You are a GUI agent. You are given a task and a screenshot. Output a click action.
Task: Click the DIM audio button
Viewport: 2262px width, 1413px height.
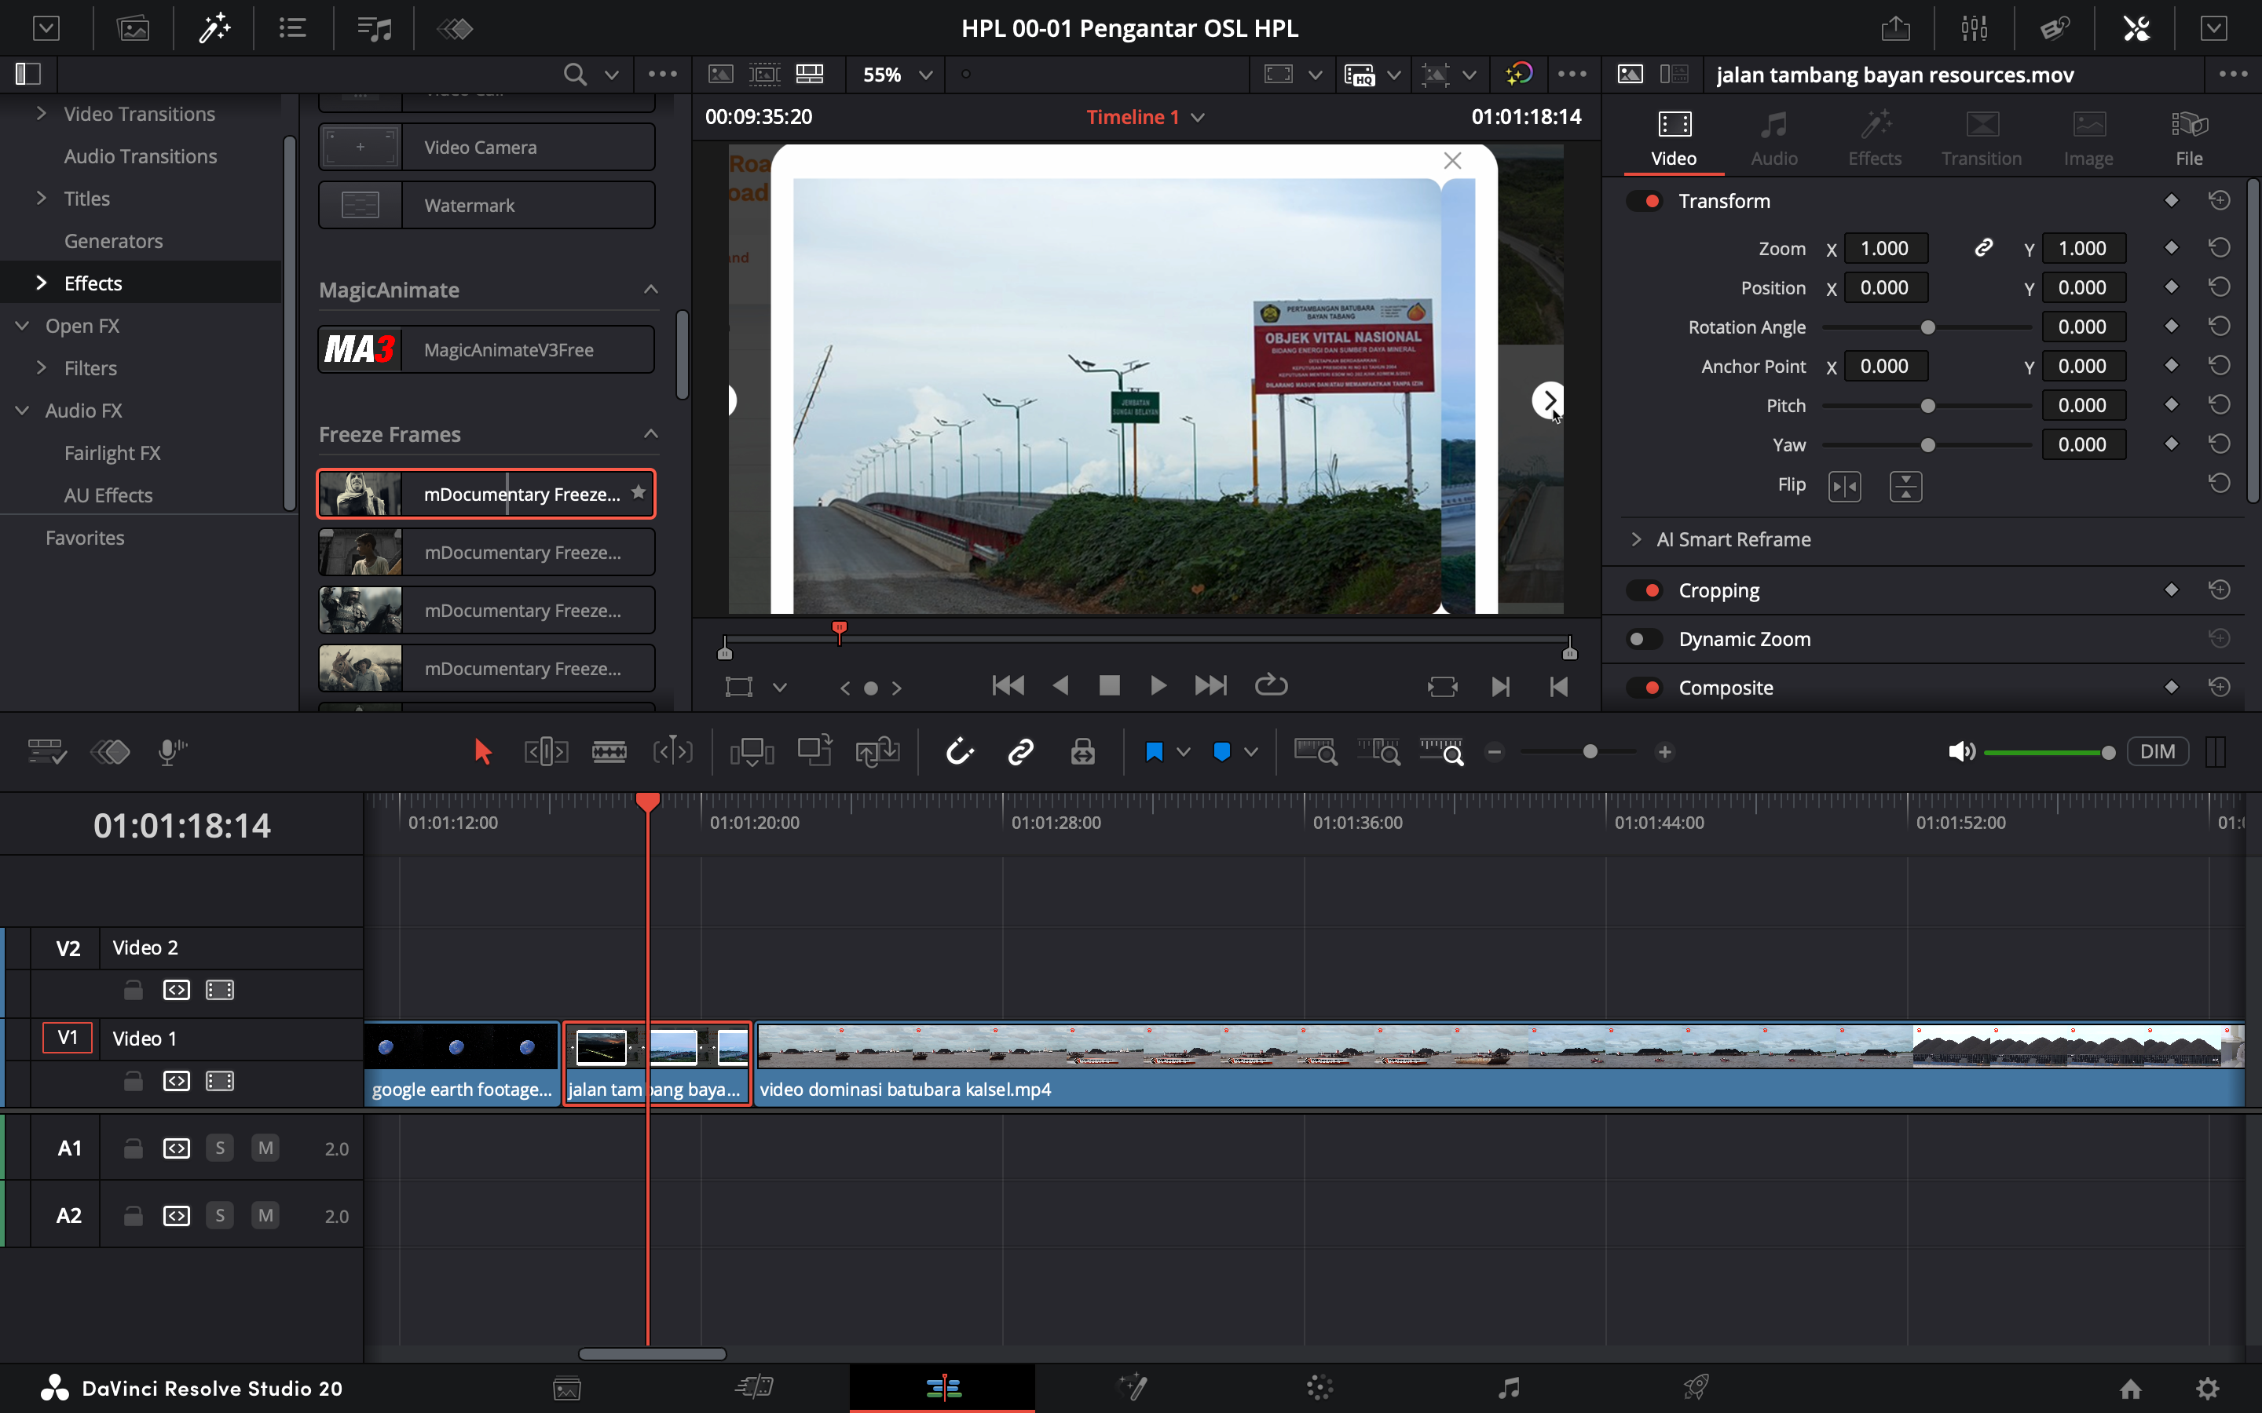pyautogui.click(x=2157, y=751)
